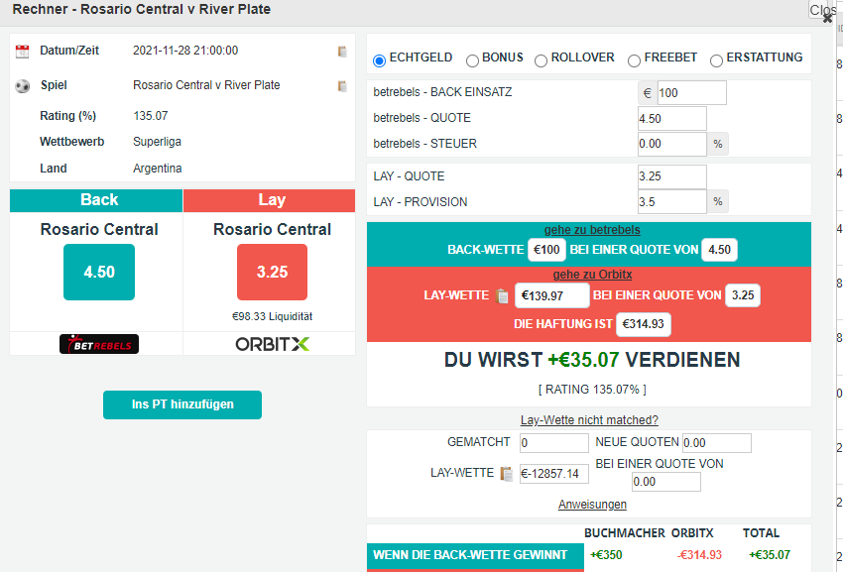Click the €139.97 lay-wette amount field
This screenshot has width=843, height=572.
(x=552, y=295)
